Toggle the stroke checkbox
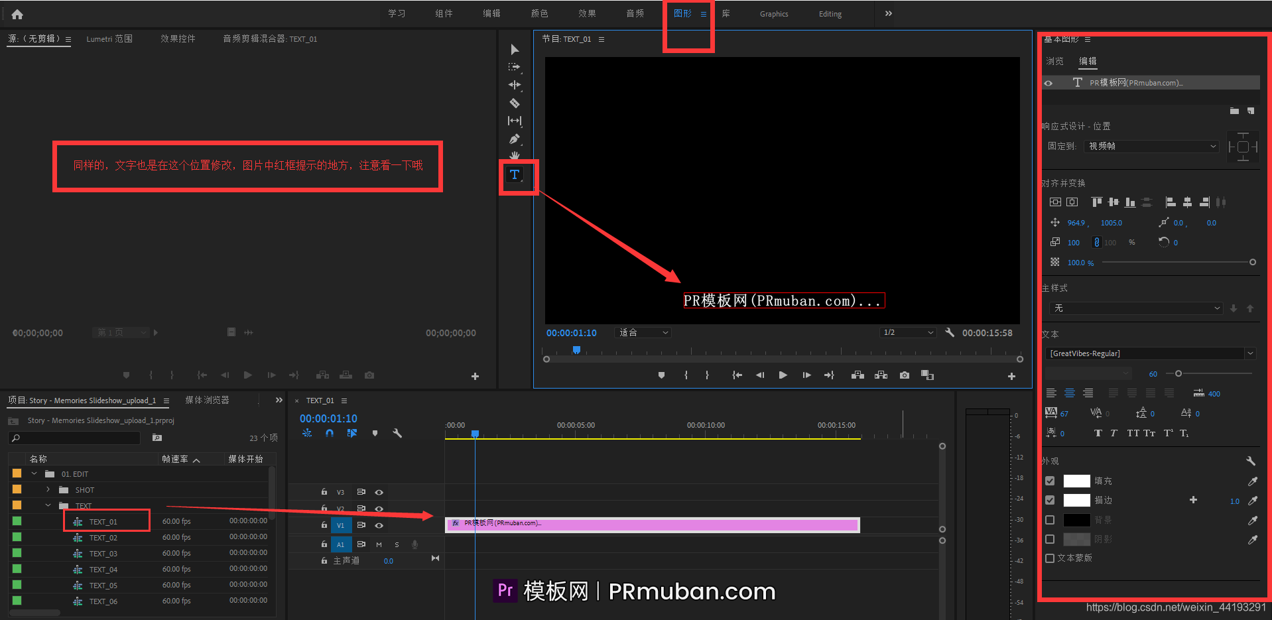This screenshot has width=1272, height=620. click(x=1050, y=500)
